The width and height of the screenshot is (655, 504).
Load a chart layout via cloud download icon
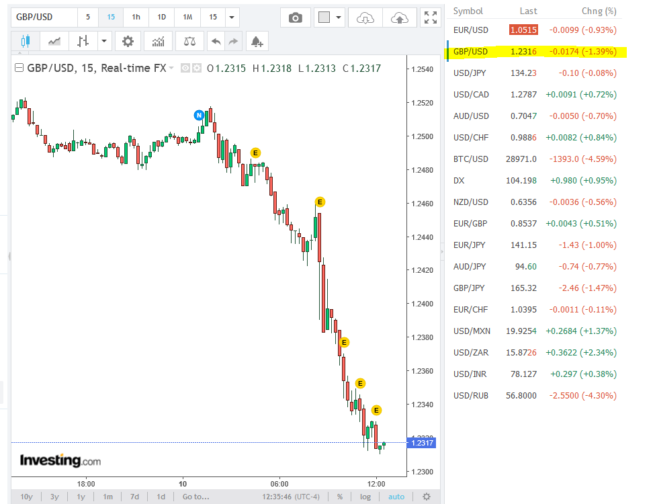point(365,17)
